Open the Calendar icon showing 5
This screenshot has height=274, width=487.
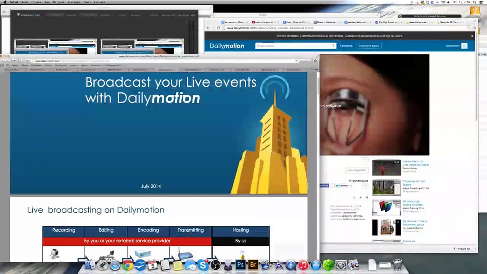coord(153,265)
